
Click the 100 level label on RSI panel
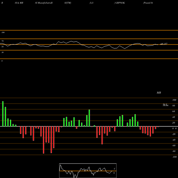[3, 32]
